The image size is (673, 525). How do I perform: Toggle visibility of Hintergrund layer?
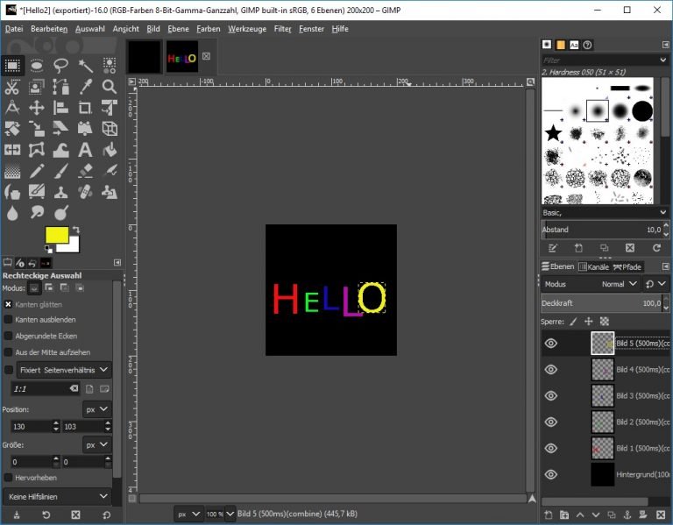[x=550, y=474]
